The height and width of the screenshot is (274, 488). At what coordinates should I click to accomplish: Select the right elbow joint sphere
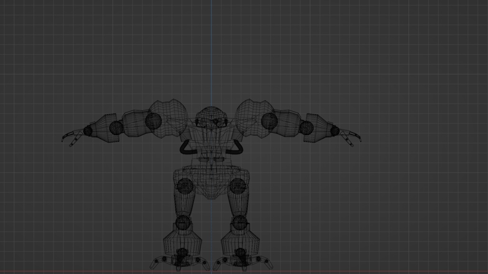point(115,128)
